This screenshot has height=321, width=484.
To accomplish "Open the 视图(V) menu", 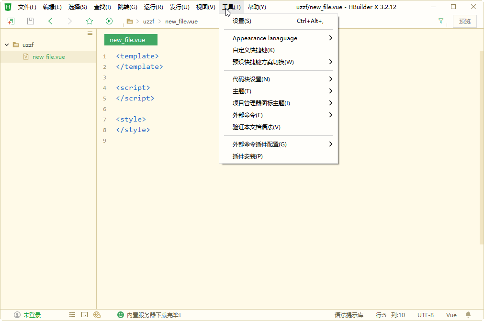I will point(205,7).
